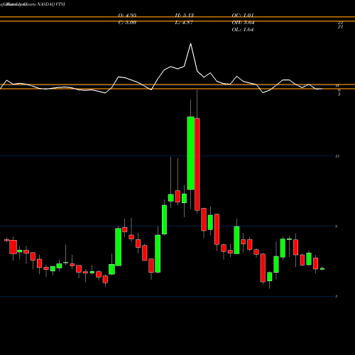Image resolution: width=355 pixels, height=355 pixels.
Task: Click the 22 indicator axis label
Action: 340,23
